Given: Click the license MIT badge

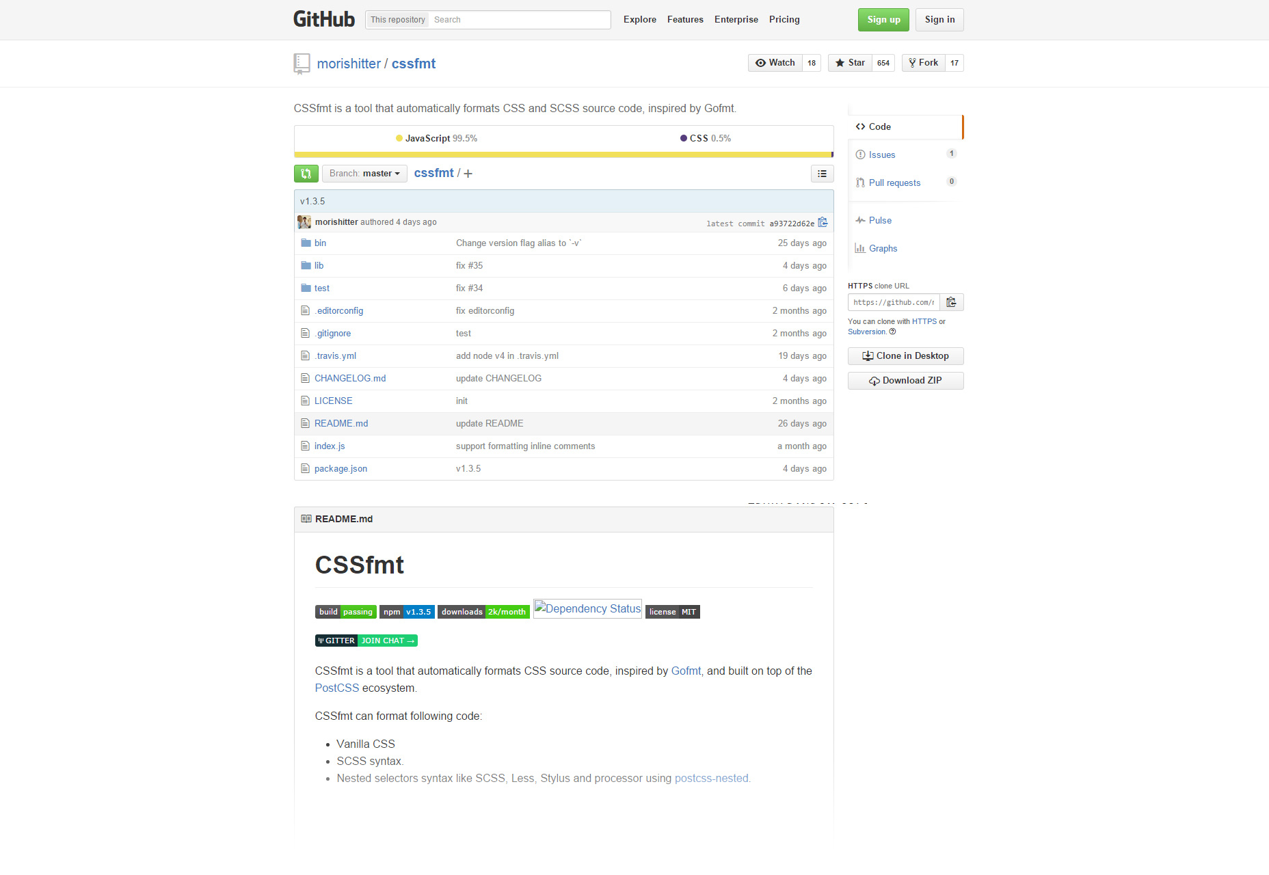Looking at the screenshot, I should (673, 612).
